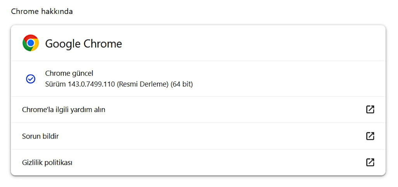The width and height of the screenshot is (398, 187).
Task: Click "Chrome" in the update status line
Action: click(57, 73)
